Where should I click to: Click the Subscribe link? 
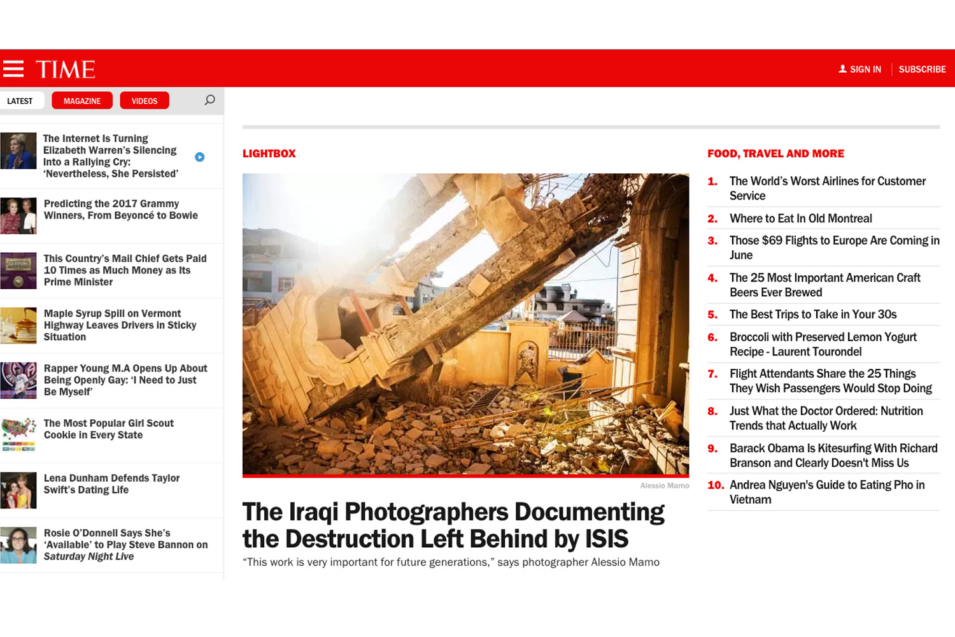[x=922, y=69]
